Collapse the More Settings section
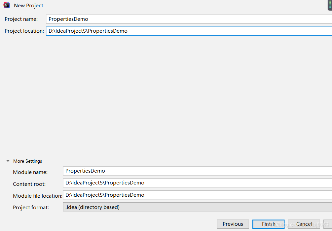 click(x=8, y=161)
